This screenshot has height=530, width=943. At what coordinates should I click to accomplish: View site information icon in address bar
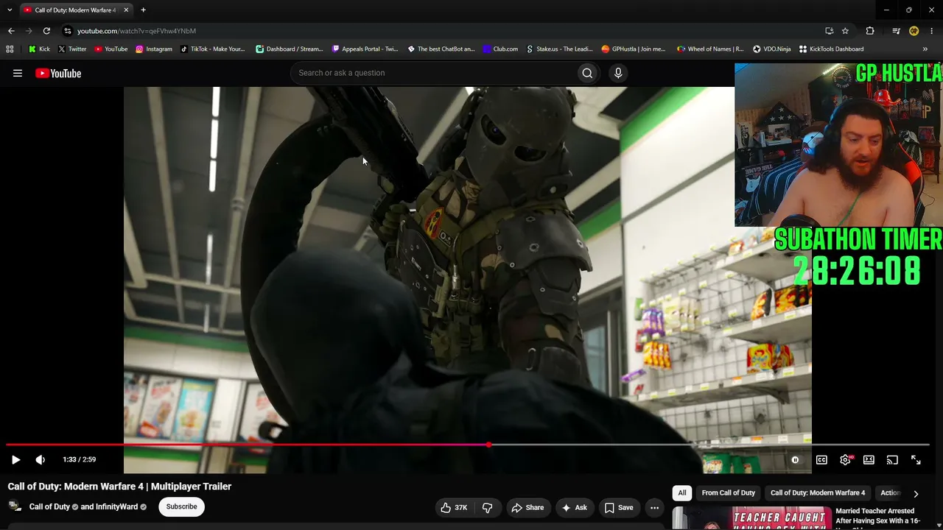67,31
